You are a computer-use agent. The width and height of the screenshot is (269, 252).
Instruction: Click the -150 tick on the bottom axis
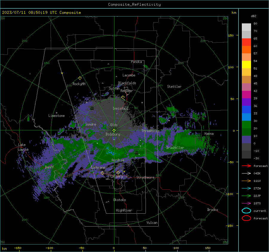point(18,248)
